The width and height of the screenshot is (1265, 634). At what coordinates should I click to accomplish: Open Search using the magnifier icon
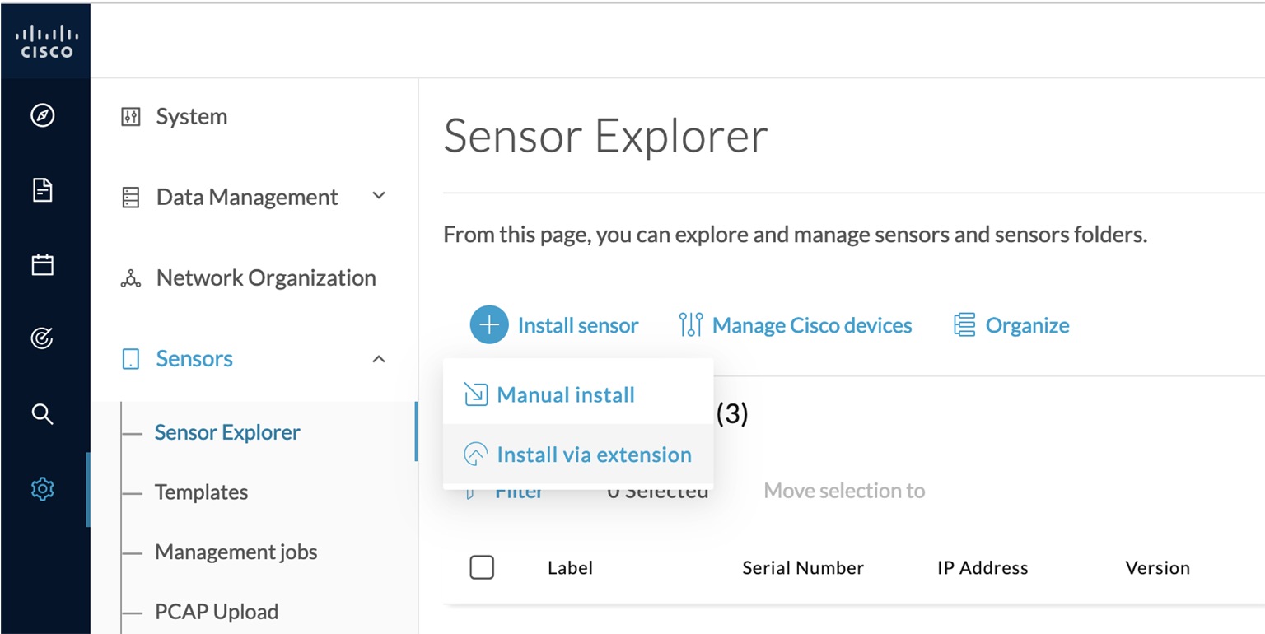click(x=40, y=414)
